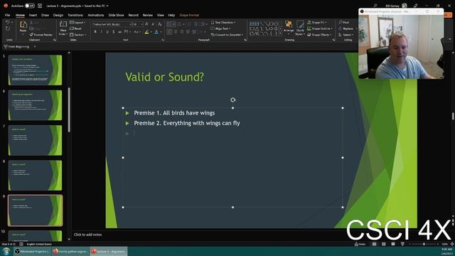The width and height of the screenshot is (455, 256).
Task: Open the Select dropdown
Action: click(x=346, y=35)
